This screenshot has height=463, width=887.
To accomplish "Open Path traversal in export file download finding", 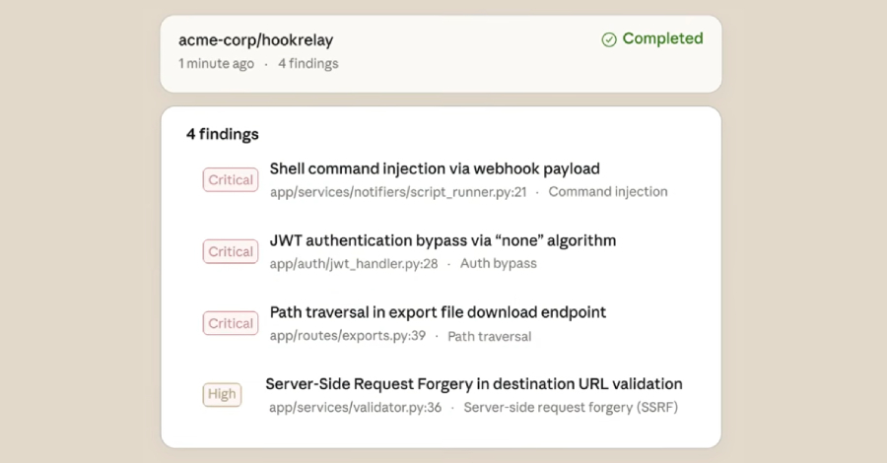I will (x=438, y=313).
